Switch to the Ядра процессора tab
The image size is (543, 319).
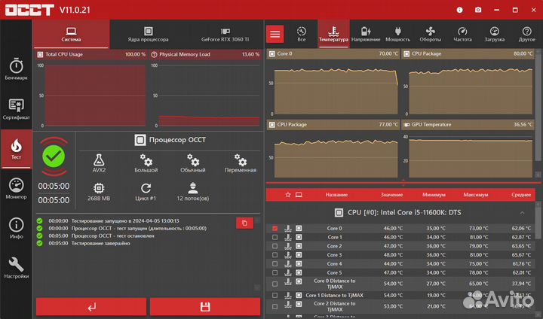148,34
